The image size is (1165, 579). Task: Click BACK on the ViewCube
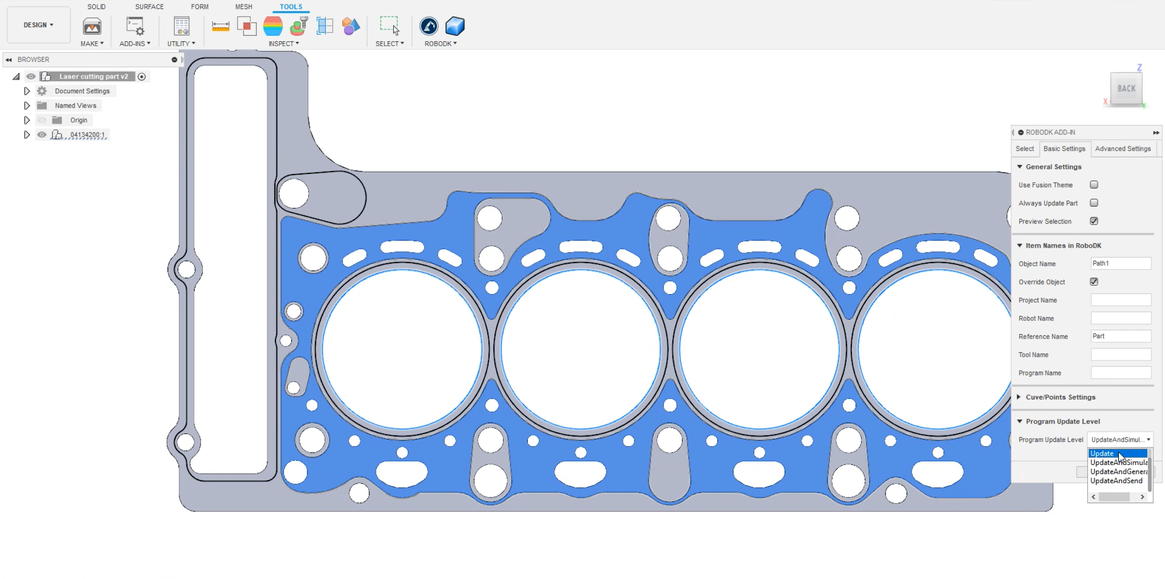coord(1126,89)
